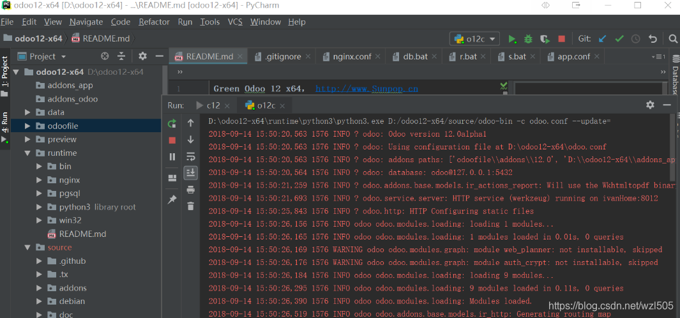Close the app.conf tab

pyautogui.click(x=597, y=56)
